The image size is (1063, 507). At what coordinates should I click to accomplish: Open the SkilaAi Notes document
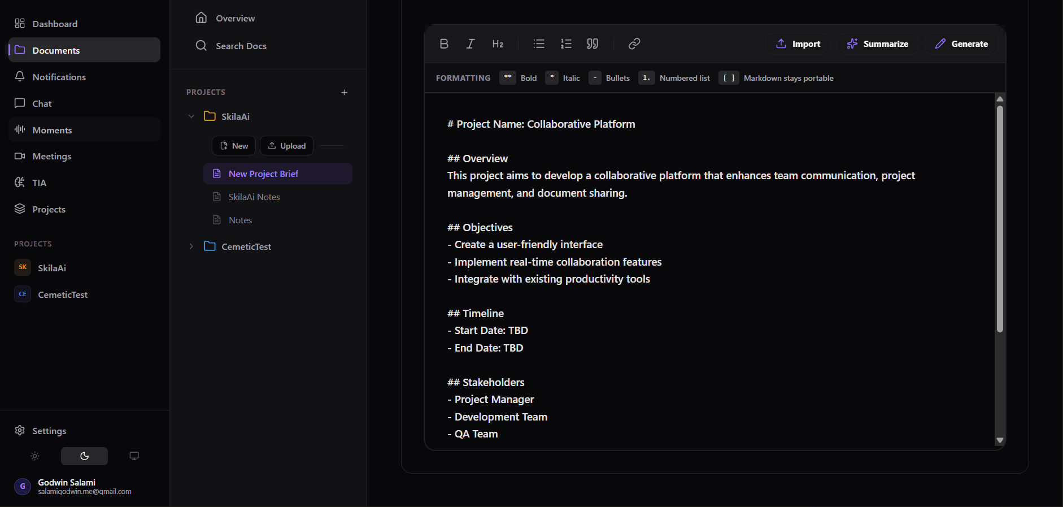pyautogui.click(x=278, y=197)
